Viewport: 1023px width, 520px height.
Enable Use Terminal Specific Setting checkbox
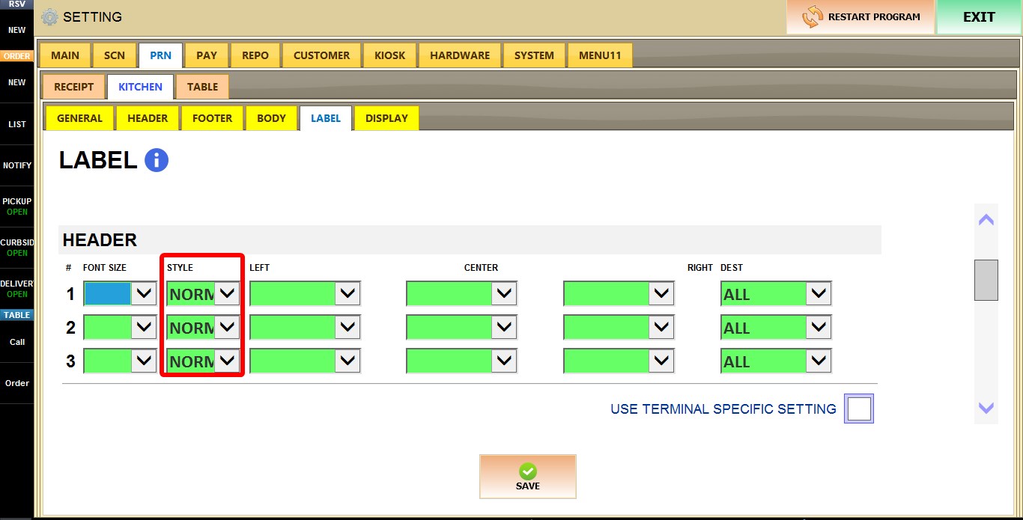click(x=859, y=409)
